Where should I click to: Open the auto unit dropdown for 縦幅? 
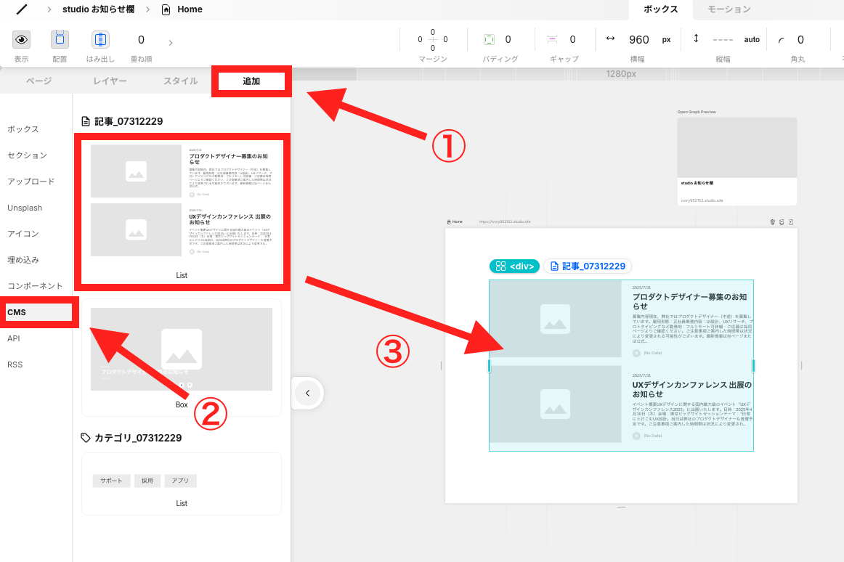(752, 40)
